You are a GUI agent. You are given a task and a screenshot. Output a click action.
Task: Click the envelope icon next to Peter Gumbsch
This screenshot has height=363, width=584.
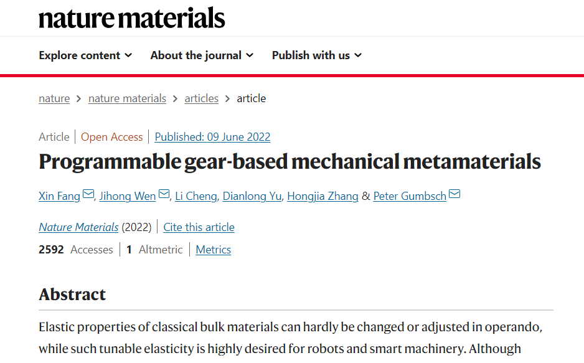point(454,194)
